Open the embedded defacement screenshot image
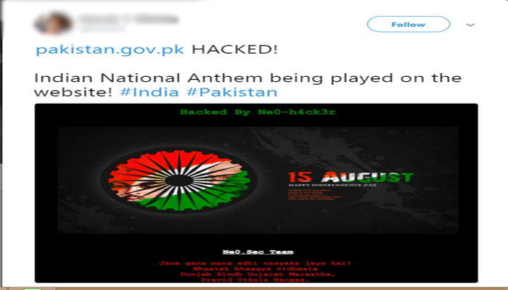The height and width of the screenshot is (290, 508). tap(256, 193)
